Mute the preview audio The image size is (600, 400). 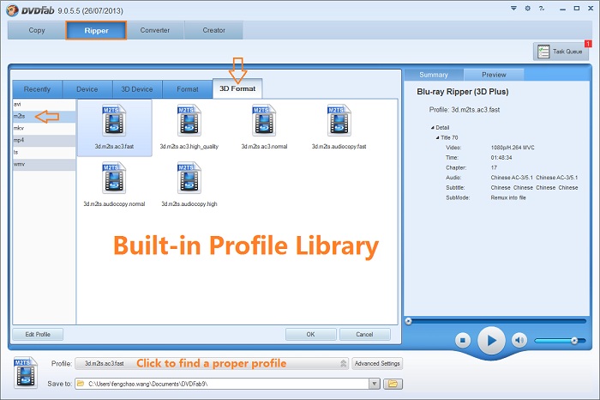tap(519, 340)
